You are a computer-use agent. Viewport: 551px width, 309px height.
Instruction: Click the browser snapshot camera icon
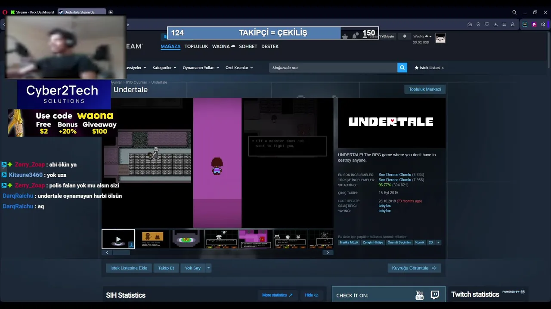click(470, 24)
